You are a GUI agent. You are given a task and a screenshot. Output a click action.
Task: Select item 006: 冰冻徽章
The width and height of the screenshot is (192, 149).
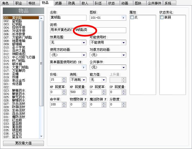(x=21, y=34)
